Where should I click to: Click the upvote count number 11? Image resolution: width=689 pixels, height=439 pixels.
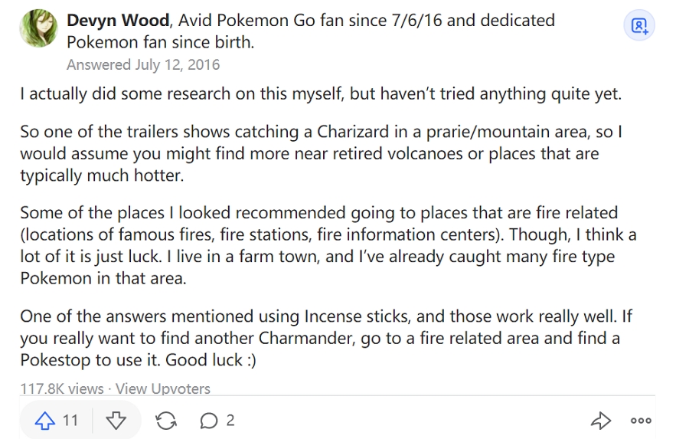pyautogui.click(x=70, y=420)
